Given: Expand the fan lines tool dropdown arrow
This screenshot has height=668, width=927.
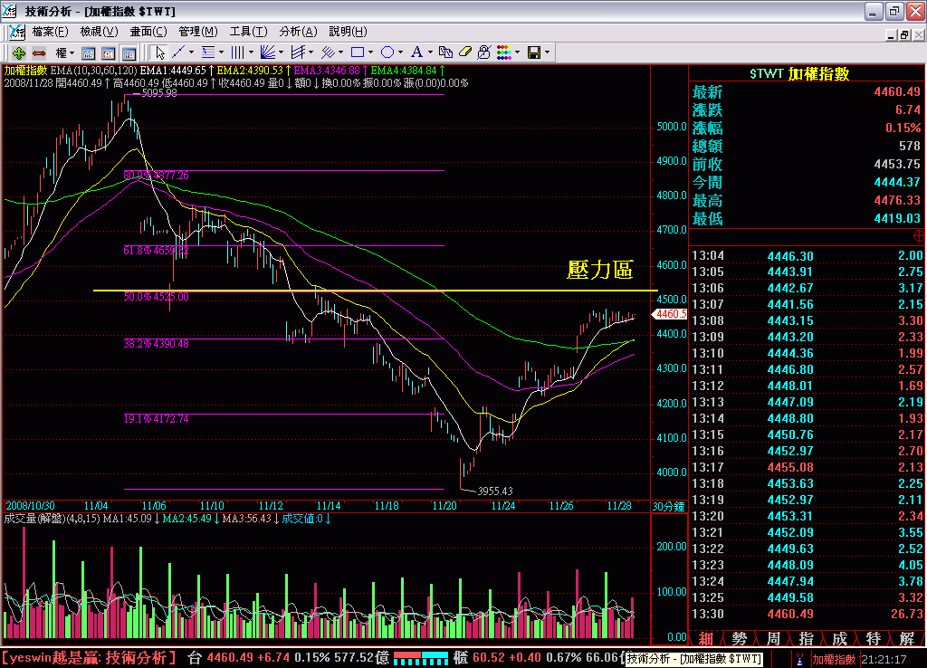Looking at the screenshot, I should point(281,52).
